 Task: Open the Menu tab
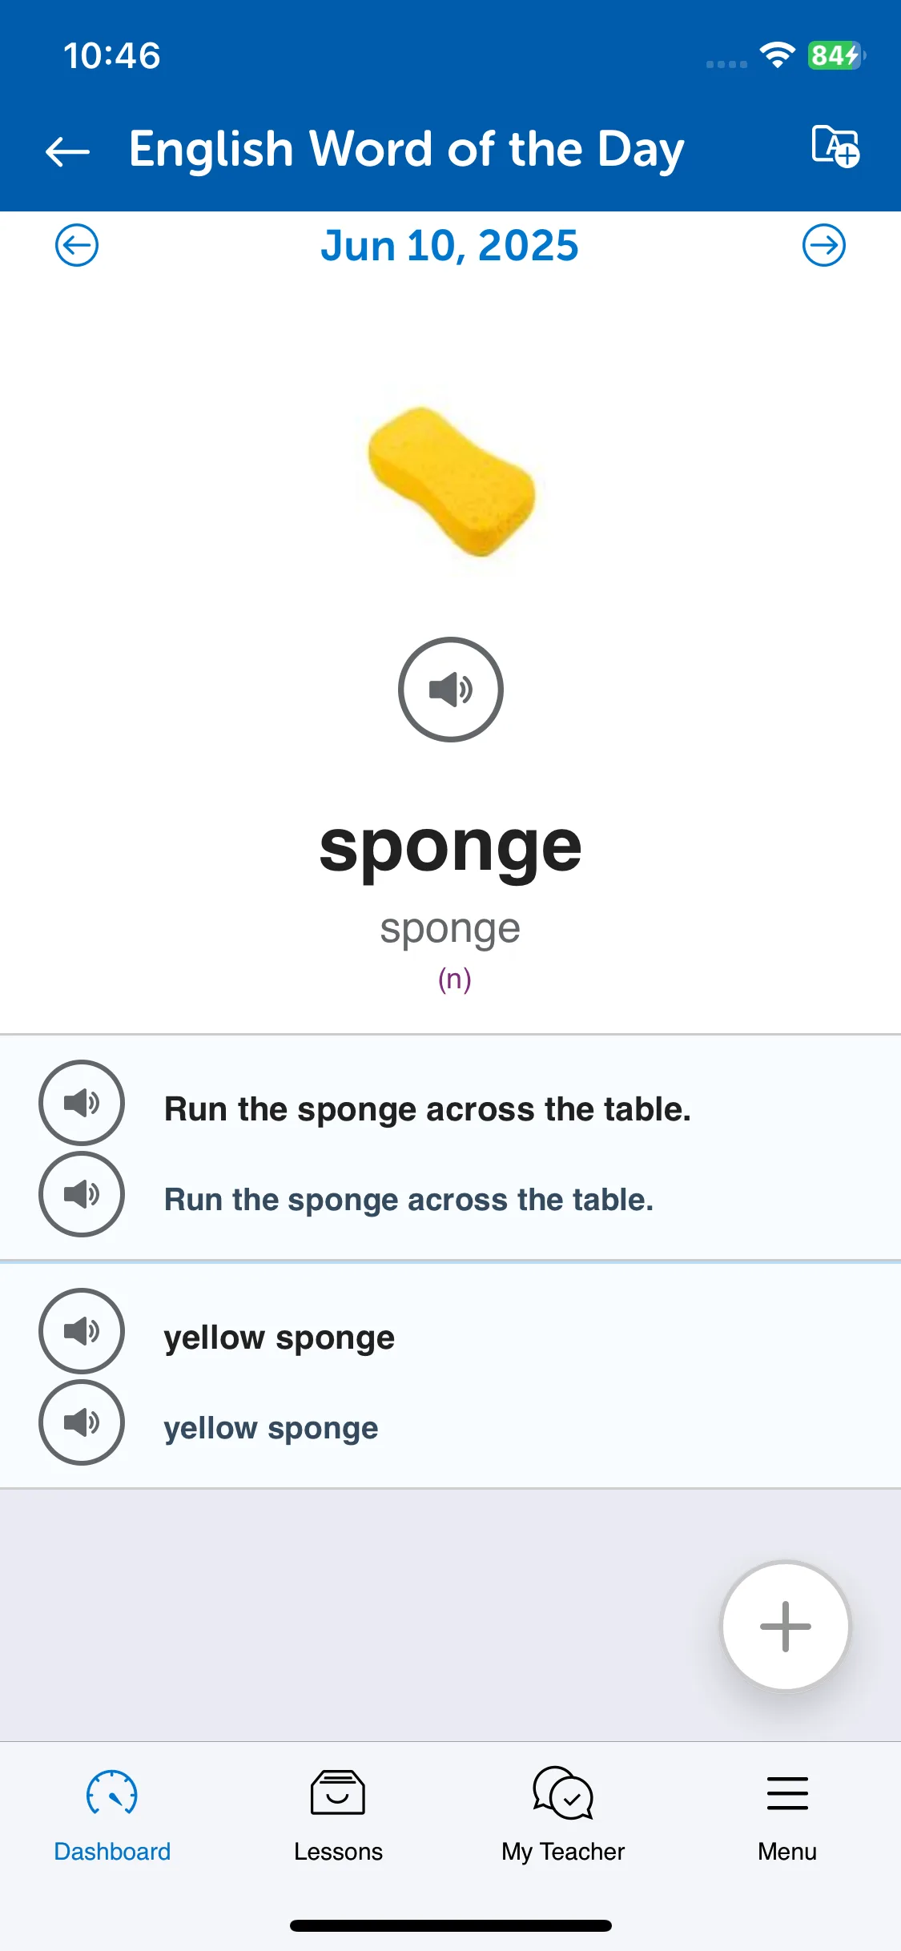pyautogui.click(x=787, y=1816)
